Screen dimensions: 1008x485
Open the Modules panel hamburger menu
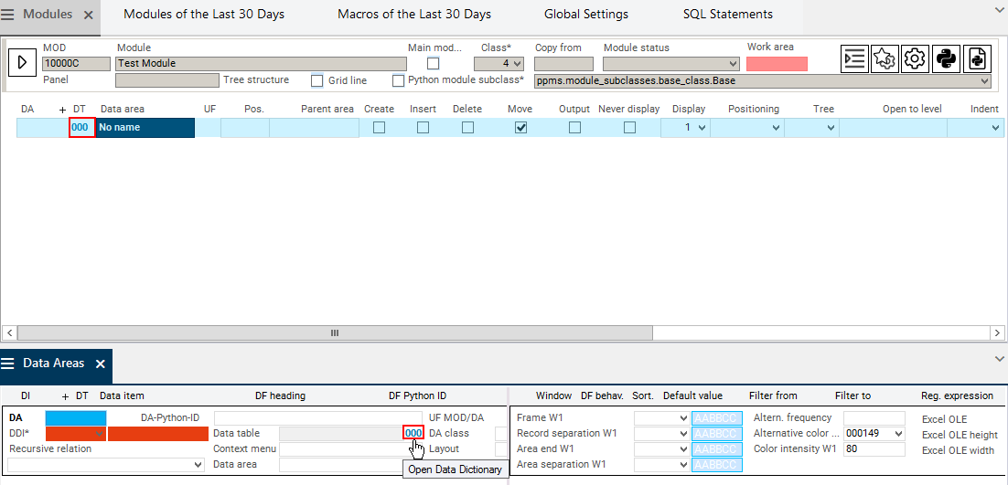10,16
